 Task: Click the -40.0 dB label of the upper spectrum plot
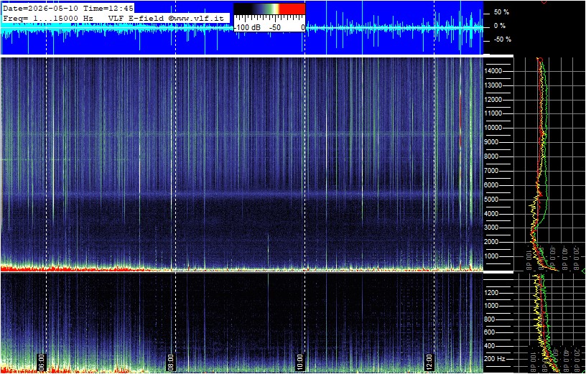pyautogui.click(x=564, y=256)
